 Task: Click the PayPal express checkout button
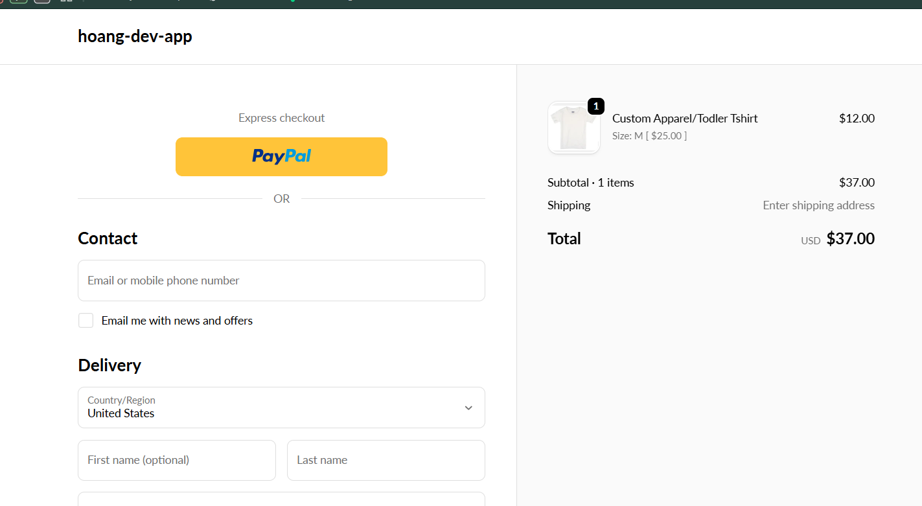click(281, 156)
